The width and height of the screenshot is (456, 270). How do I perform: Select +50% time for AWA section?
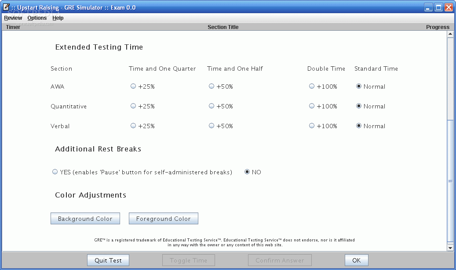click(x=212, y=86)
